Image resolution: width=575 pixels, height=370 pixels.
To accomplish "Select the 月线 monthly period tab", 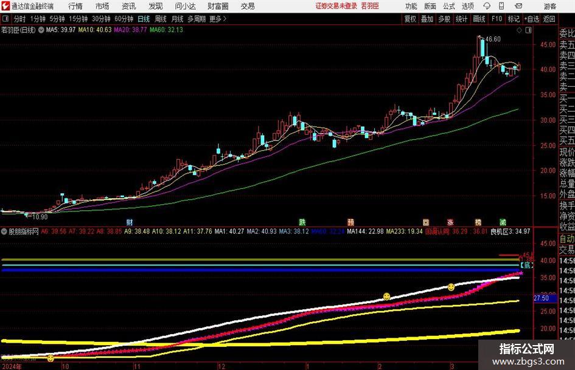I will point(178,19).
